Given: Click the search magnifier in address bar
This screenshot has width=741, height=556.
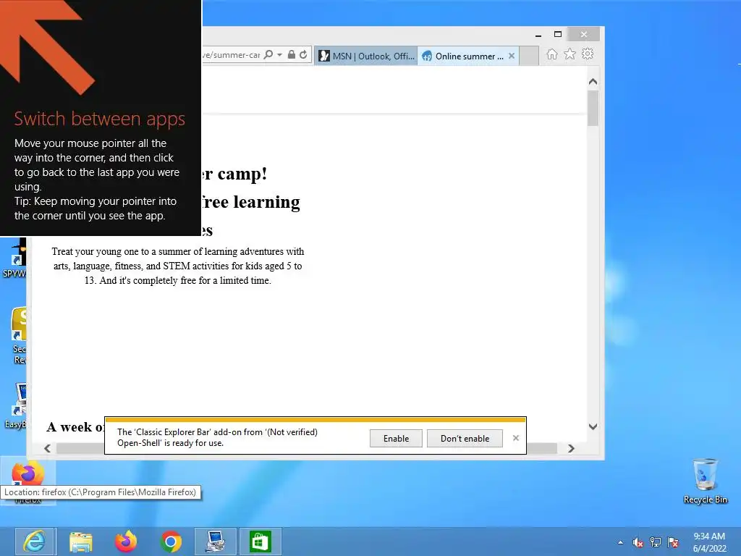Looking at the screenshot, I should tap(268, 55).
